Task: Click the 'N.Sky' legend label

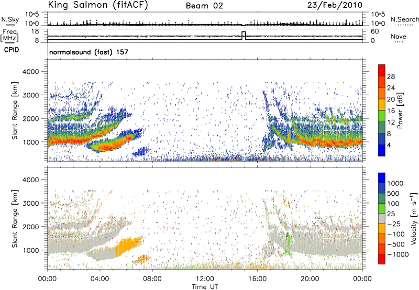Action: 10,19
